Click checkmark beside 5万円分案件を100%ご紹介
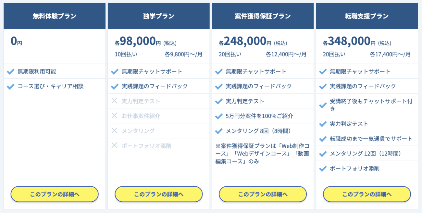Viewport: 422px width, 213px height. pyautogui.click(x=219, y=116)
